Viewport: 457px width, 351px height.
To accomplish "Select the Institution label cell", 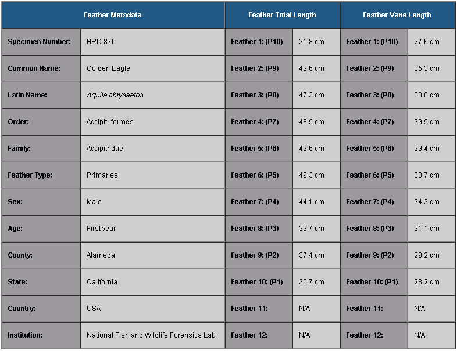I will pyautogui.click(x=41, y=335).
